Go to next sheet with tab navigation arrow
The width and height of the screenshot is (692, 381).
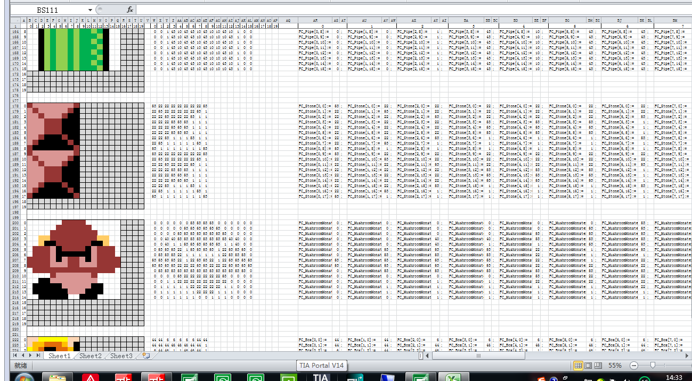point(30,355)
